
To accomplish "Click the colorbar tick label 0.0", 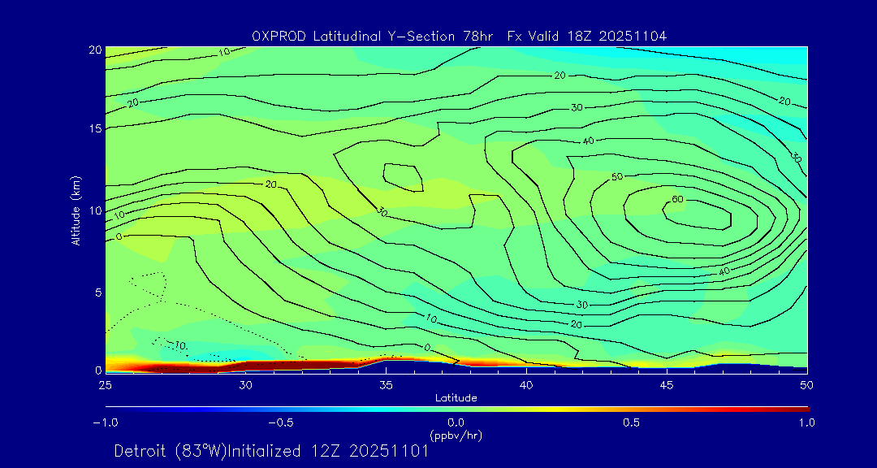I will [x=456, y=422].
